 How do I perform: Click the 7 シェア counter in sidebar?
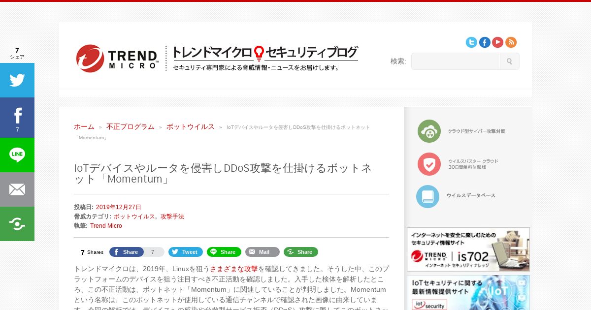click(x=17, y=53)
